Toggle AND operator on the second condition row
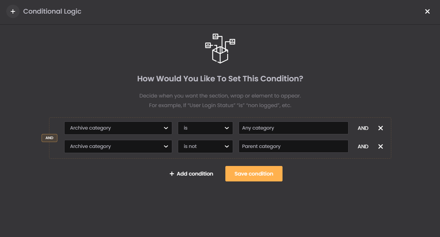 [363, 146]
